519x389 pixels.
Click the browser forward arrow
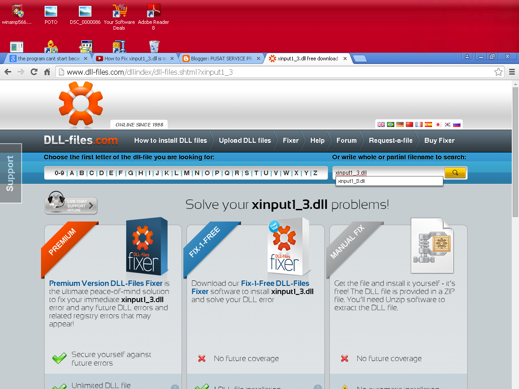point(21,72)
